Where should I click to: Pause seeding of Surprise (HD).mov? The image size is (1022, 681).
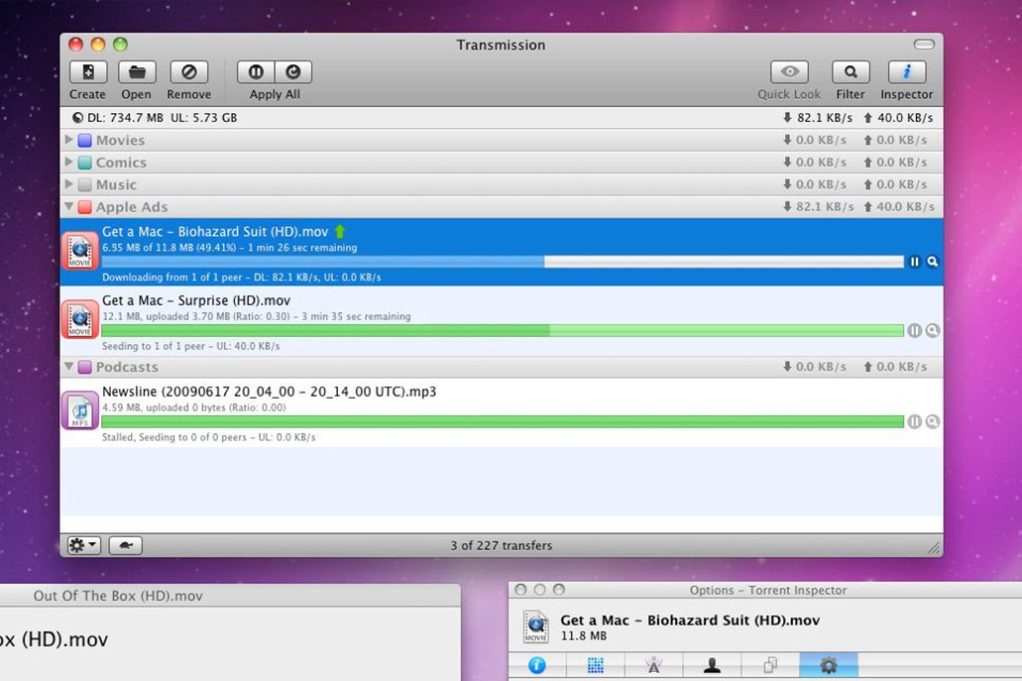tap(914, 330)
